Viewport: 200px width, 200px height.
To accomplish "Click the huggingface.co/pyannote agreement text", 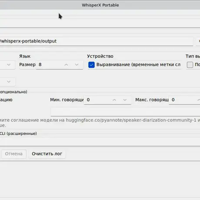I will coord(100,123).
